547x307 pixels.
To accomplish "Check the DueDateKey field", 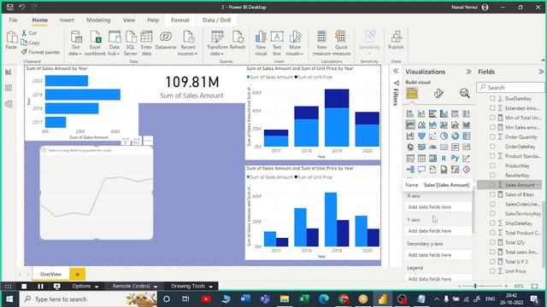I will click(492, 99).
